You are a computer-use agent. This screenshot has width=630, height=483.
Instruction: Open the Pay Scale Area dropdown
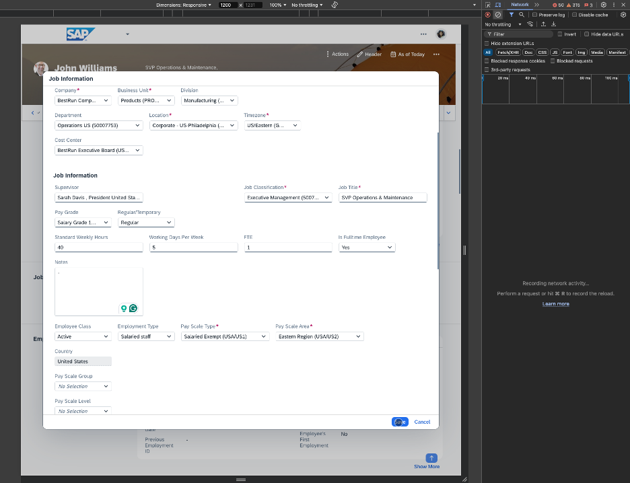320,336
